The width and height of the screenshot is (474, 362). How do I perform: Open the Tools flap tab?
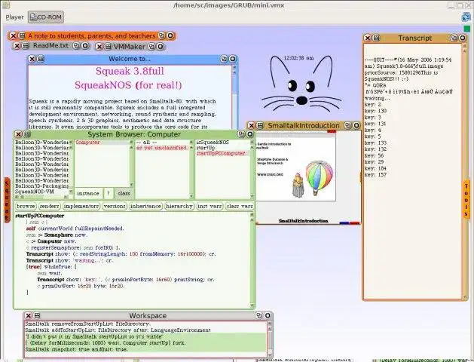pyautogui.click(x=466, y=200)
